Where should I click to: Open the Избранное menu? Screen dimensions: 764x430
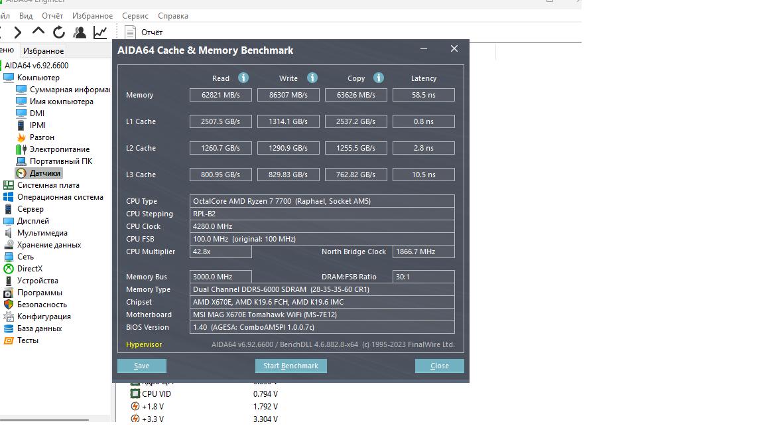[93, 16]
